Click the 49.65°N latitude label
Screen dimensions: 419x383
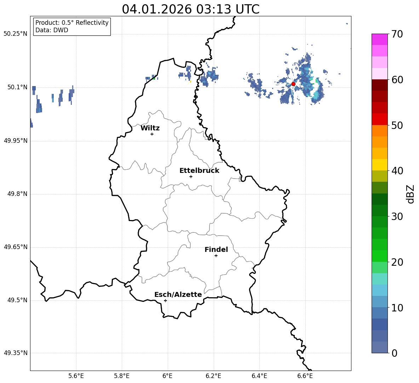tap(15, 247)
